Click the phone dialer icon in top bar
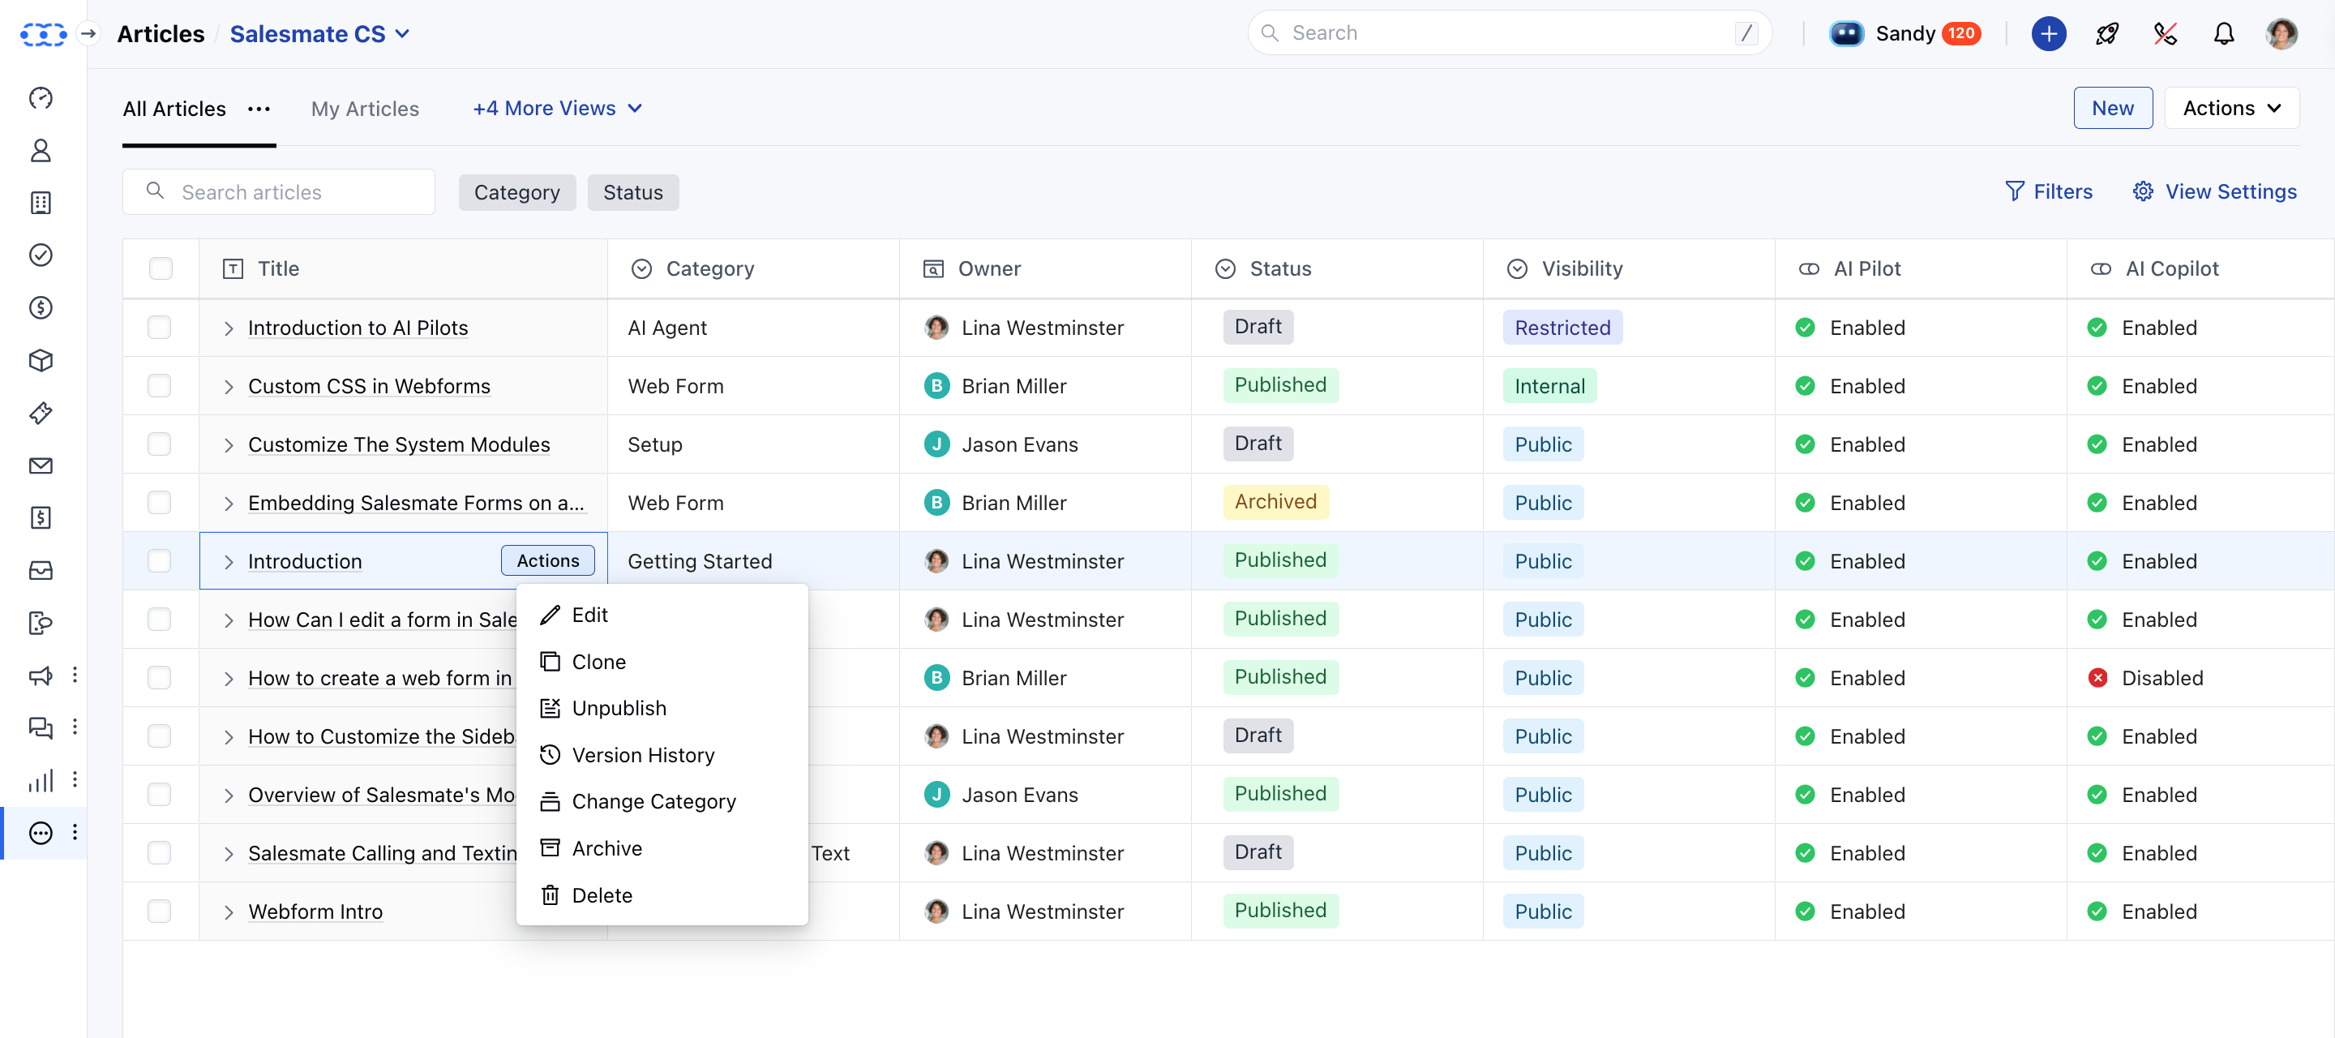Image resolution: width=2335 pixels, height=1038 pixels. pyautogui.click(x=2165, y=33)
